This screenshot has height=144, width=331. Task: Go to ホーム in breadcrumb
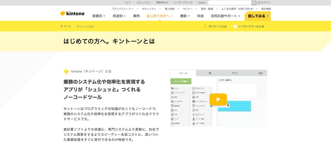pos(66,26)
